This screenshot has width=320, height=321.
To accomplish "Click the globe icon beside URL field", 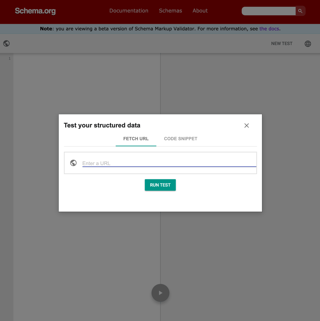I will click(73, 163).
